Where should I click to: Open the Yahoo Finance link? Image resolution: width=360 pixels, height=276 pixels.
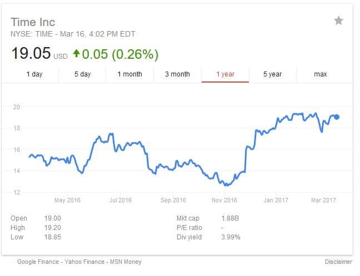coord(84,262)
